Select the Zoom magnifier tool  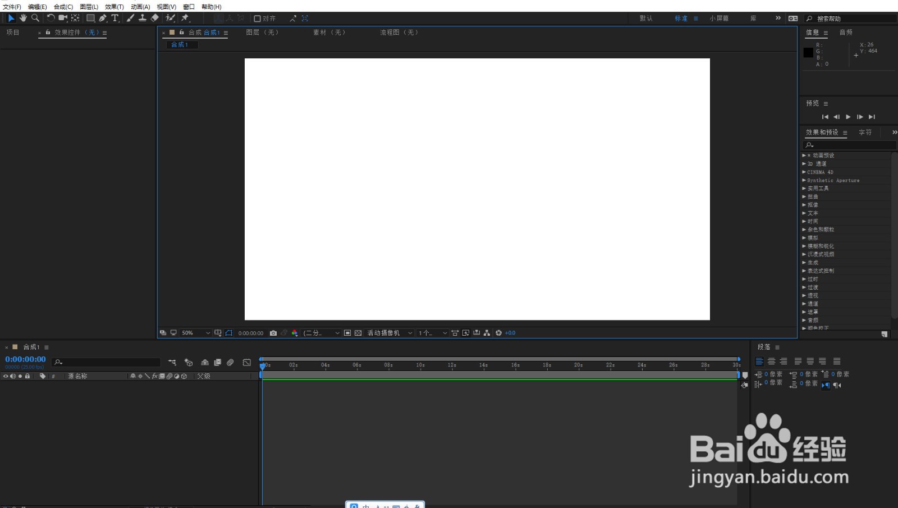[35, 18]
